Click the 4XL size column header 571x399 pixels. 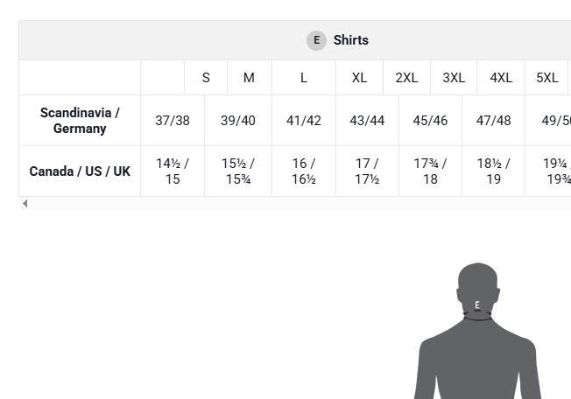501,78
